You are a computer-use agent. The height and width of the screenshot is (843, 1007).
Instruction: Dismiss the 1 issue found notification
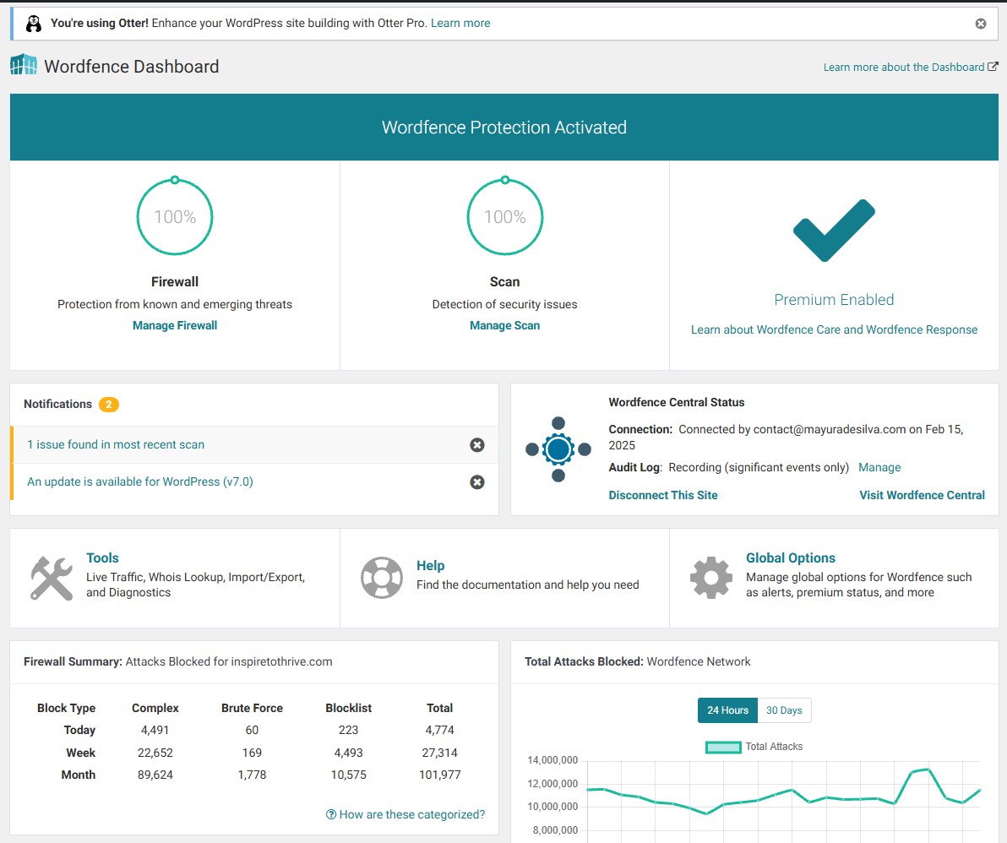tap(476, 445)
